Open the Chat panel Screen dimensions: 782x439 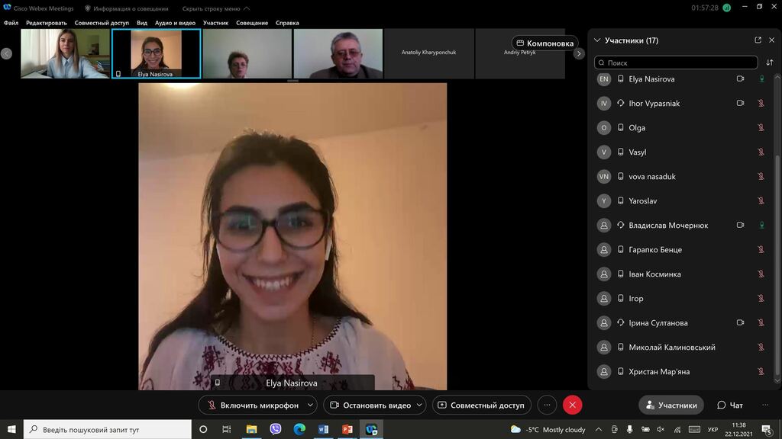pos(730,405)
